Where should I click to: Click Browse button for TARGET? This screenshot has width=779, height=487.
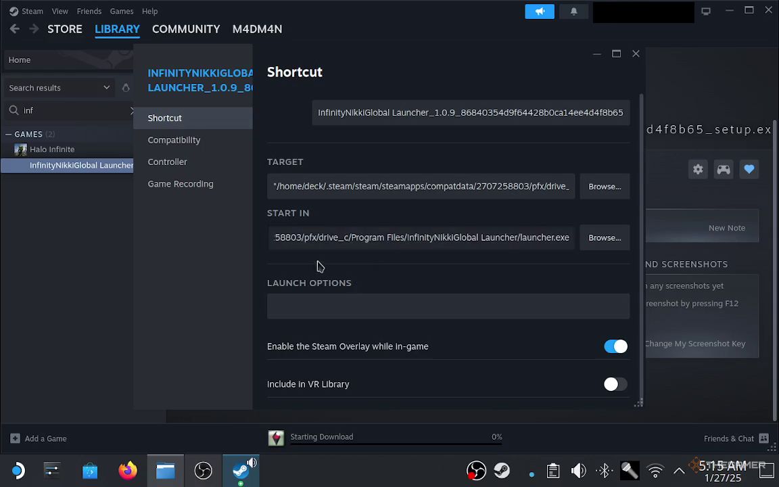(x=605, y=187)
